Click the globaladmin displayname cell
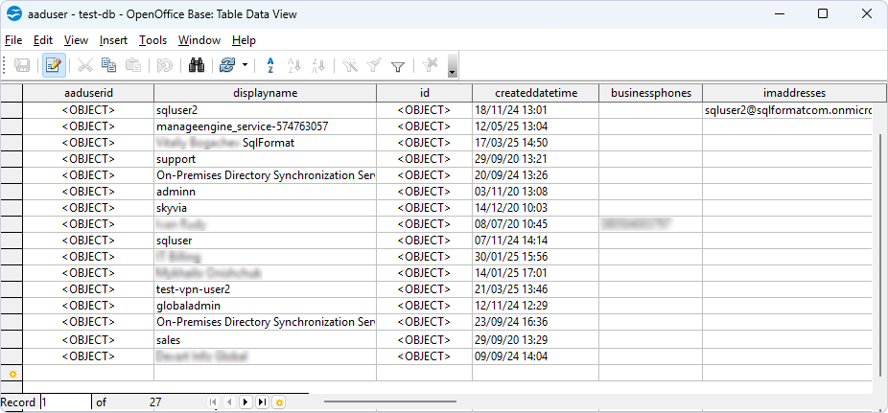888x413 pixels. (x=265, y=306)
